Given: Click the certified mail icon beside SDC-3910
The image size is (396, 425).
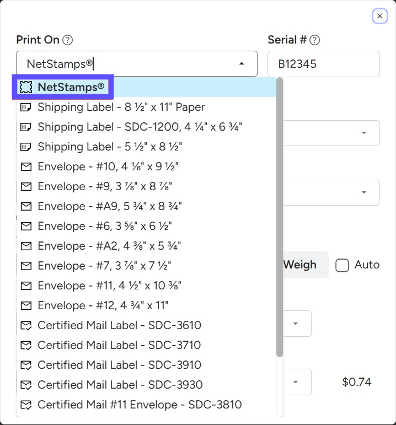Looking at the screenshot, I should coord(26,365).
